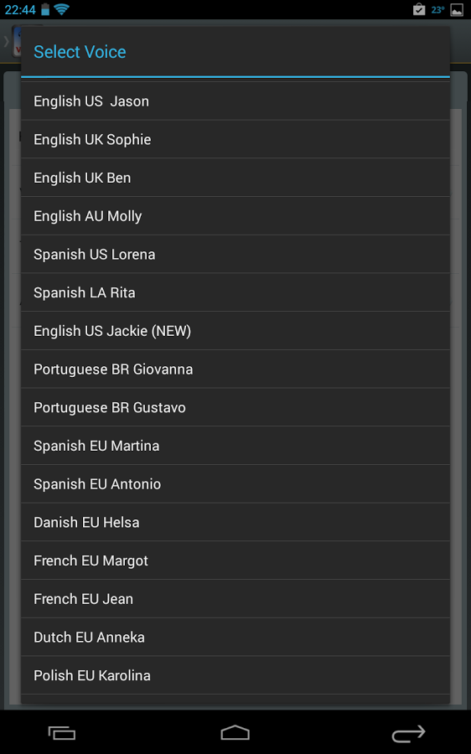Select English AU Molly voice
The image size is (471, 754).
pos(235,216)
